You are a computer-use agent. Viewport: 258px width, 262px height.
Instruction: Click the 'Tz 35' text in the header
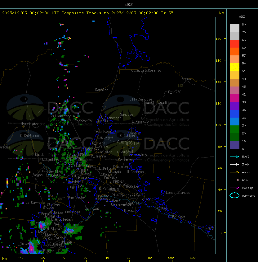click(x=167, y=13)
